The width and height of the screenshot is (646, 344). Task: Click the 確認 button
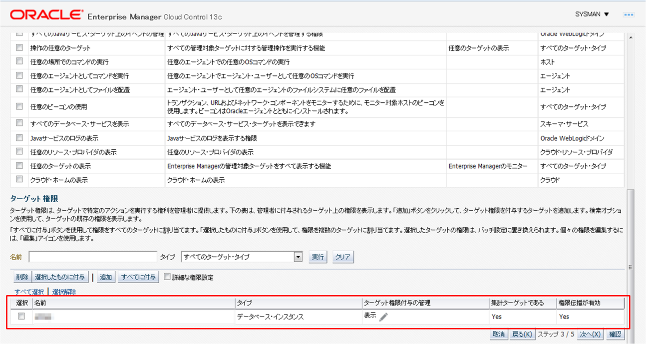coord(615,335)
